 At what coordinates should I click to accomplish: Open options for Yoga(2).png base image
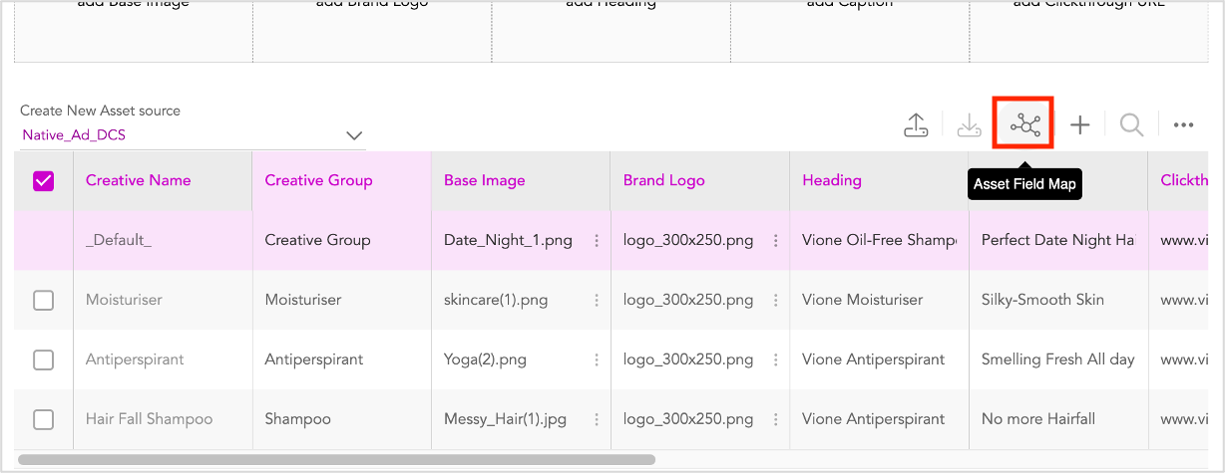tap(597, 359)
